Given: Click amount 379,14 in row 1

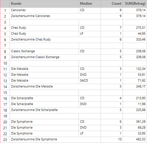Looking at the screenshot, I should (135, 10).
